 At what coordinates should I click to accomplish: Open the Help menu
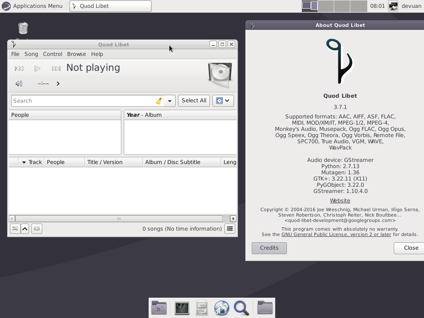coord(97,54)
